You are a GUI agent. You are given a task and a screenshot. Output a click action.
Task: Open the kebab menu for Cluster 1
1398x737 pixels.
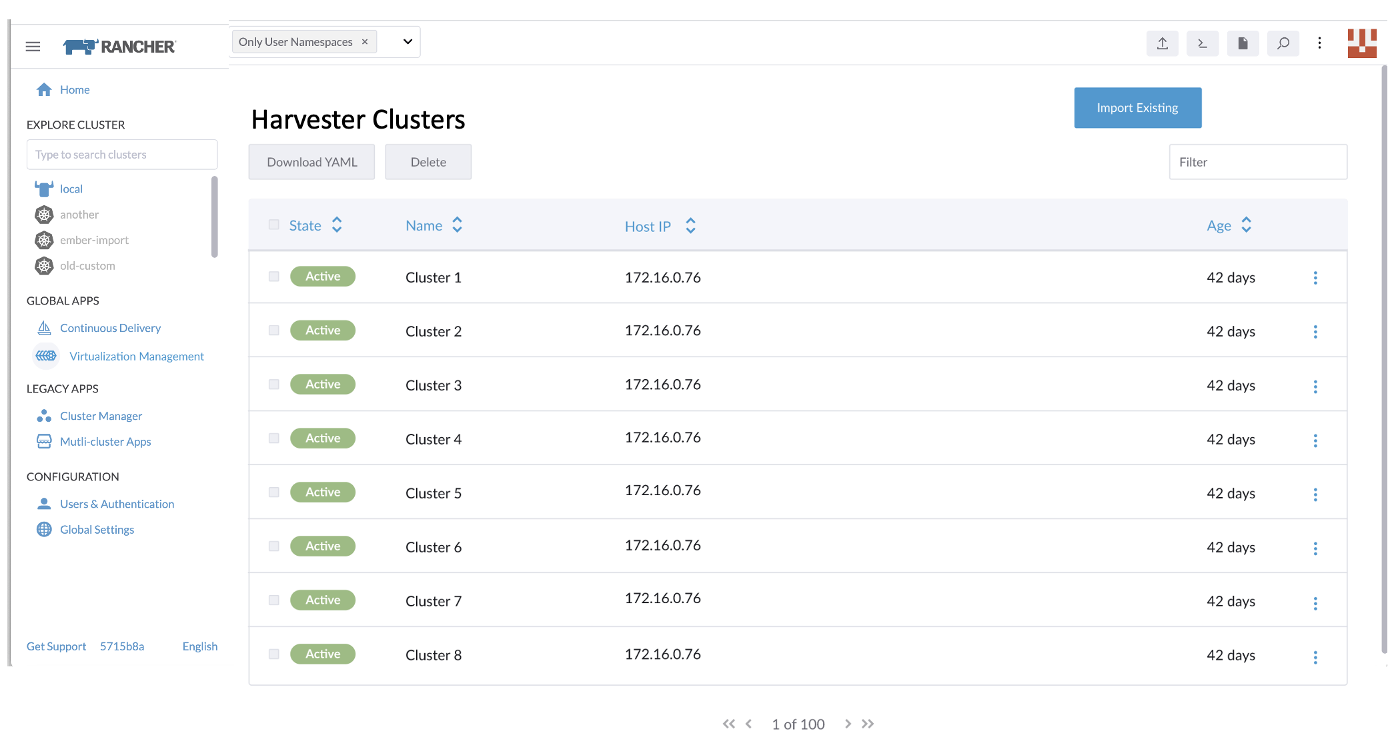coord(1315,277)
